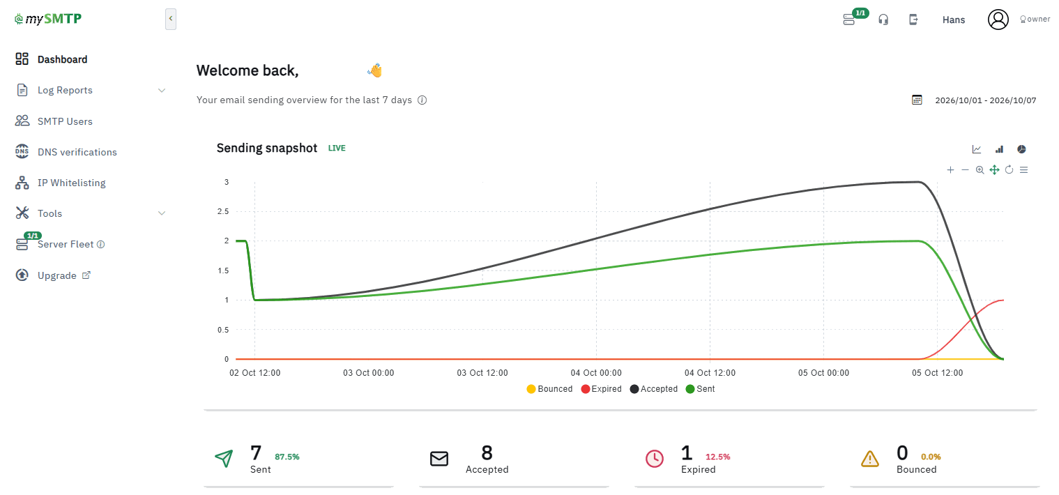Collapse the sidebar with the arrow button

point(171,19)
